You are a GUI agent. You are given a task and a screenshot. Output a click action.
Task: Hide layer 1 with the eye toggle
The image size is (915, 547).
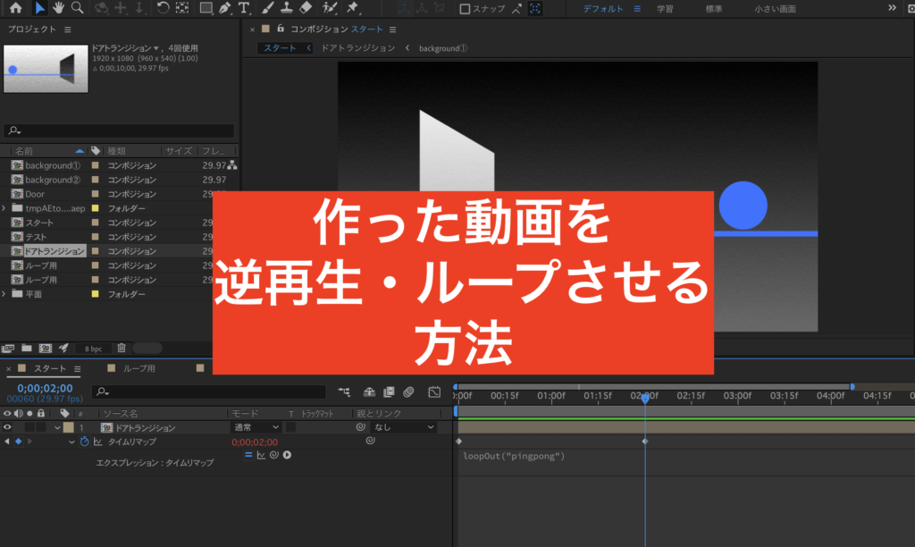[8, 428]
